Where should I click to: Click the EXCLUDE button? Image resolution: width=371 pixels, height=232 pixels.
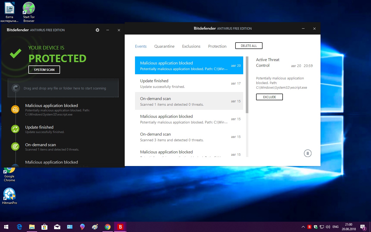pyautogui.click(x=269, y=97)
